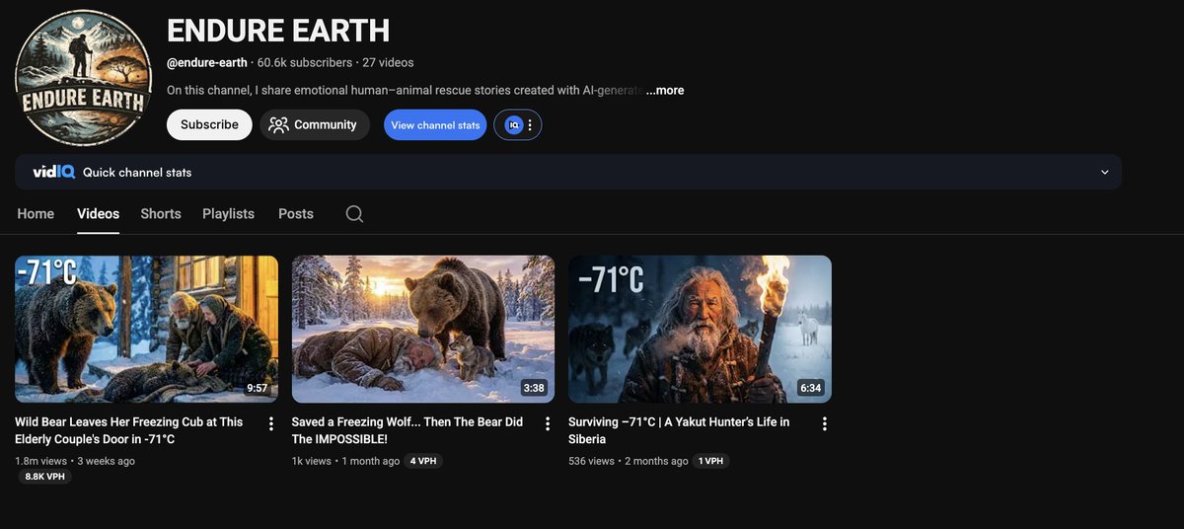
Task: Click the vidIQ logo in the stats bar
Action: (52, 172)
